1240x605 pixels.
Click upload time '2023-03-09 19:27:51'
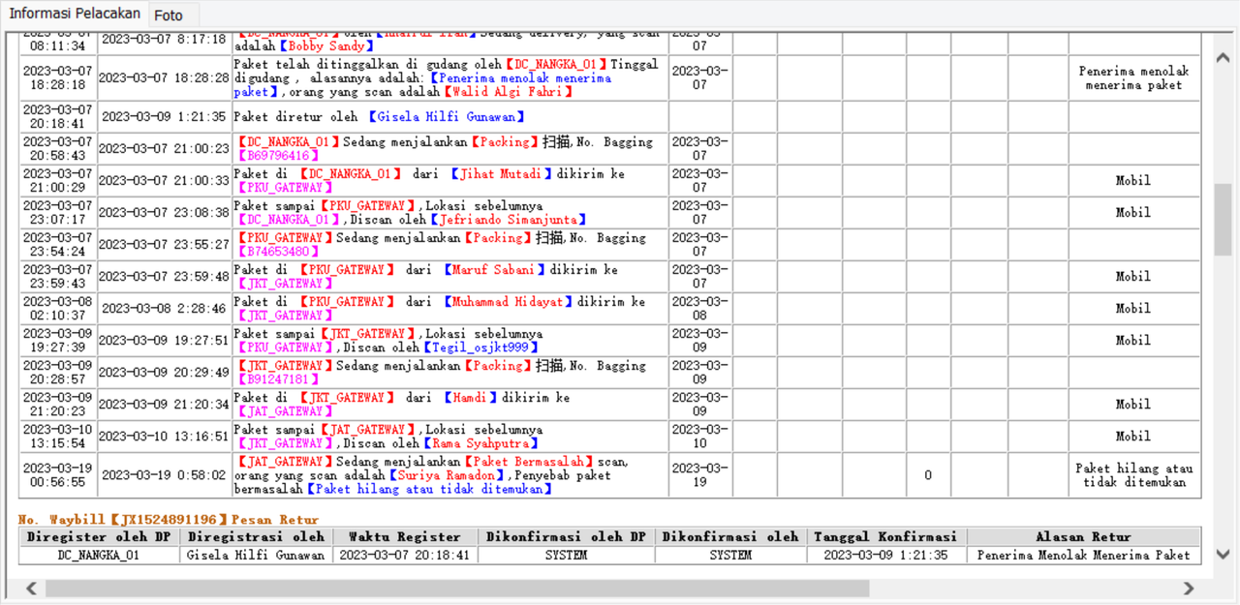[x=164, y=341]
